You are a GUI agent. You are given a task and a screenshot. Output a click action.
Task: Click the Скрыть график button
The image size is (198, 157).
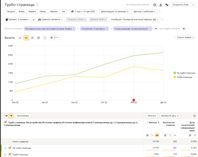185,38
